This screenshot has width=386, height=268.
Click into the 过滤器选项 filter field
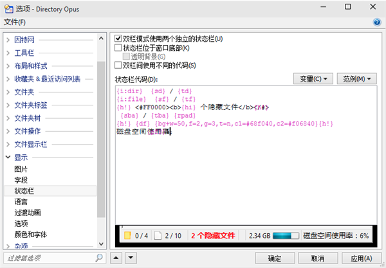[x=48, y=258]
